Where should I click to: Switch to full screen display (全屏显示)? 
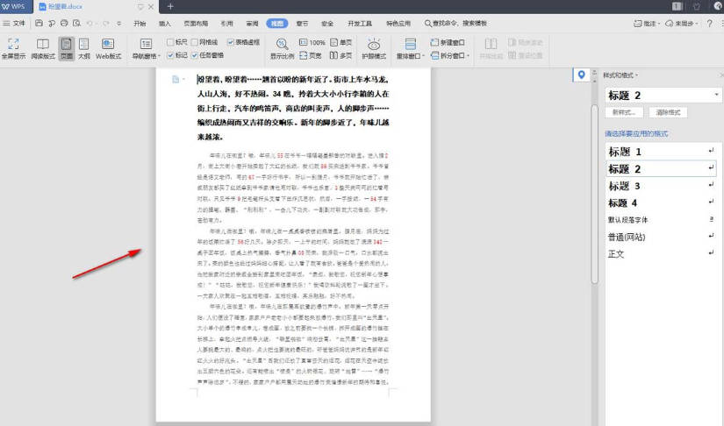[13, 49]
